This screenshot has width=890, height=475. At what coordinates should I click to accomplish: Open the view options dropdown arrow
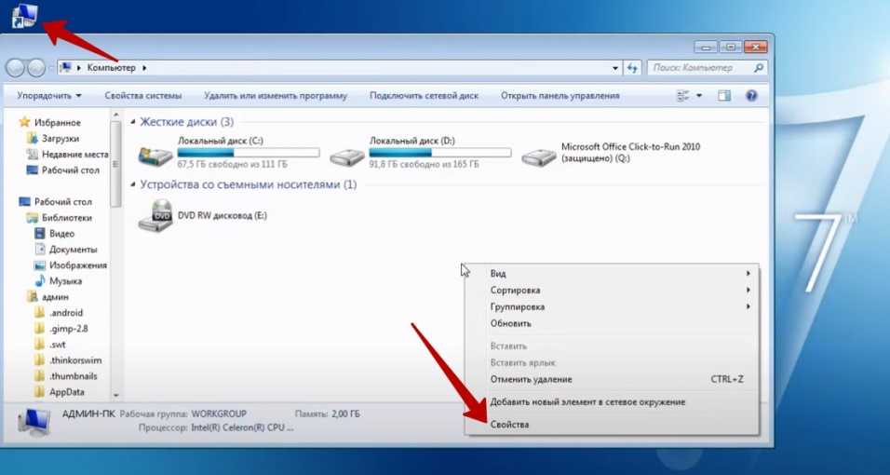pyautogui.click(x=699, y=95)
